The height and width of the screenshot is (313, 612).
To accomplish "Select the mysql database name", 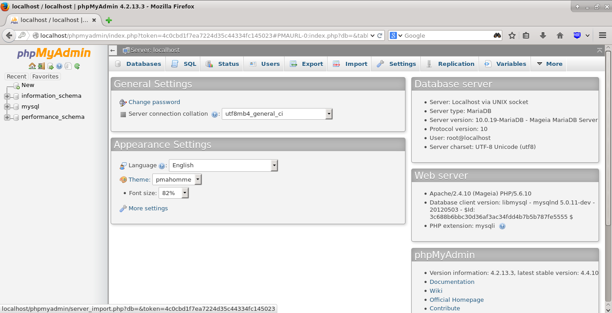I will 30,107.
